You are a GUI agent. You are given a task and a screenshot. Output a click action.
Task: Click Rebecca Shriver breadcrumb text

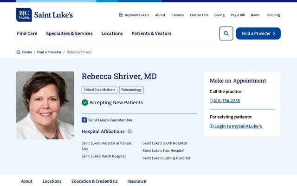coord(79,52)
